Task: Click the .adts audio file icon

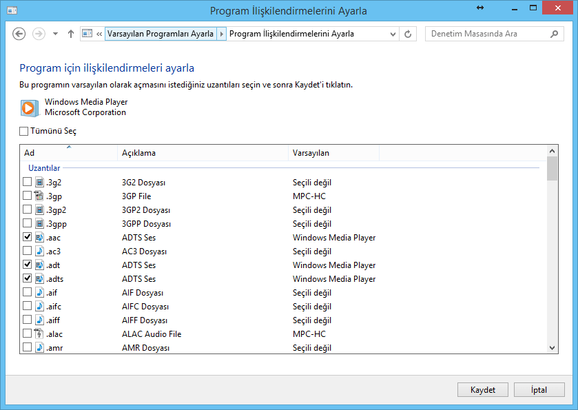Action: click(x=39, y=278)
